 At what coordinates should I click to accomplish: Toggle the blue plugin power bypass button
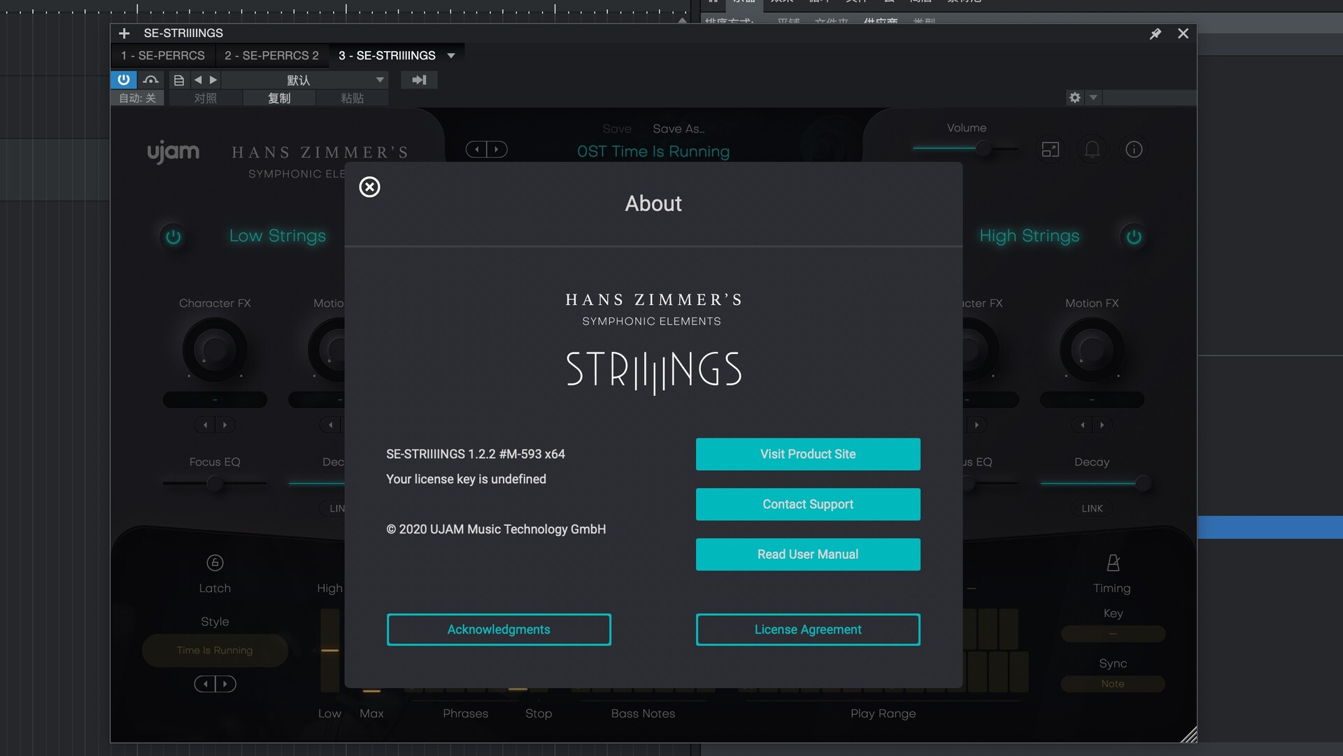click(123, 80)
